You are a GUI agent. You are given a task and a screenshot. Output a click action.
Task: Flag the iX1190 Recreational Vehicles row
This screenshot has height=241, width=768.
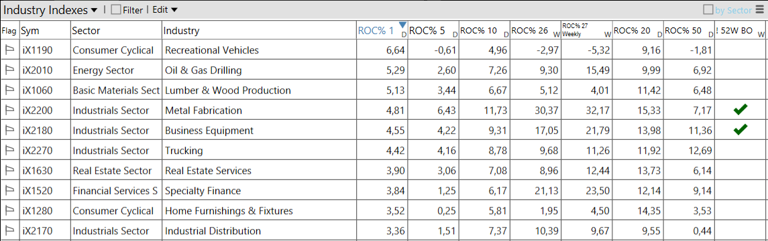pos(9,50)
